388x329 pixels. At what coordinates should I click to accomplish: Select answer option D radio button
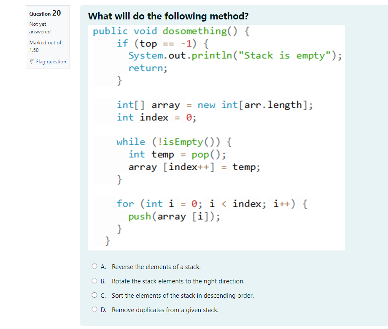click(94, 309)
